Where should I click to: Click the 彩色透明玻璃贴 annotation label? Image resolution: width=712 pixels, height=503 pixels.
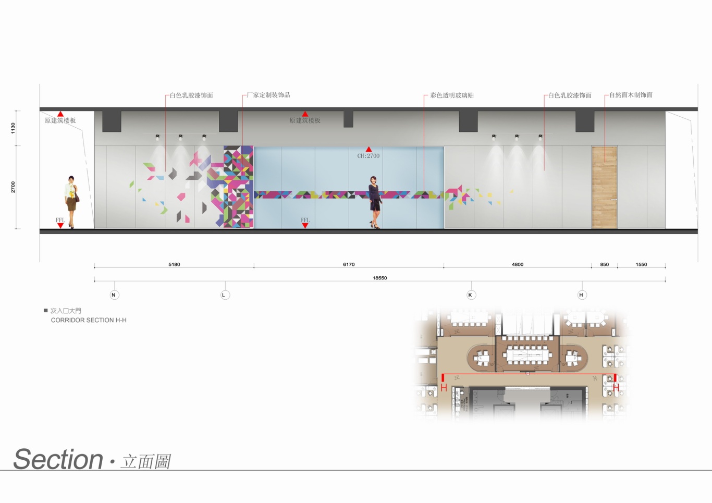pyautogui.click(x=452, y=95)
